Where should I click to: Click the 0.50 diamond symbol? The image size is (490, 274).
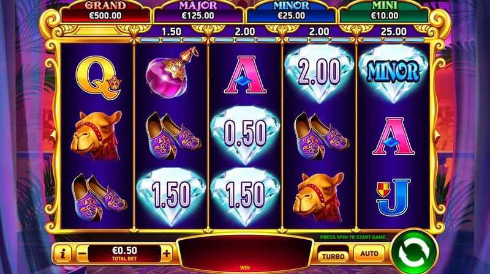point(246,135)
